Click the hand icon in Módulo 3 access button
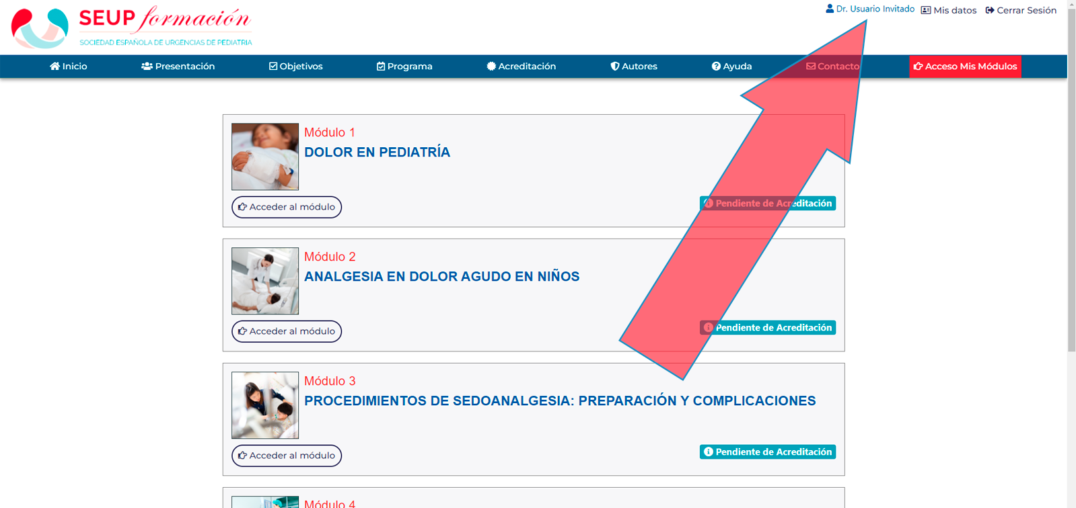The height and width of the screenshot is (508, 1076). click(x=242, y=456)
